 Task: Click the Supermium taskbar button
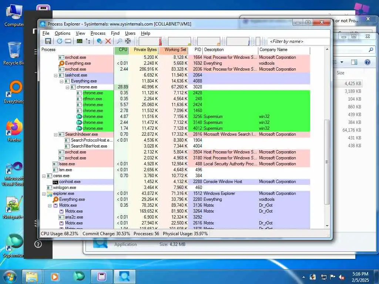coord(79,277)
